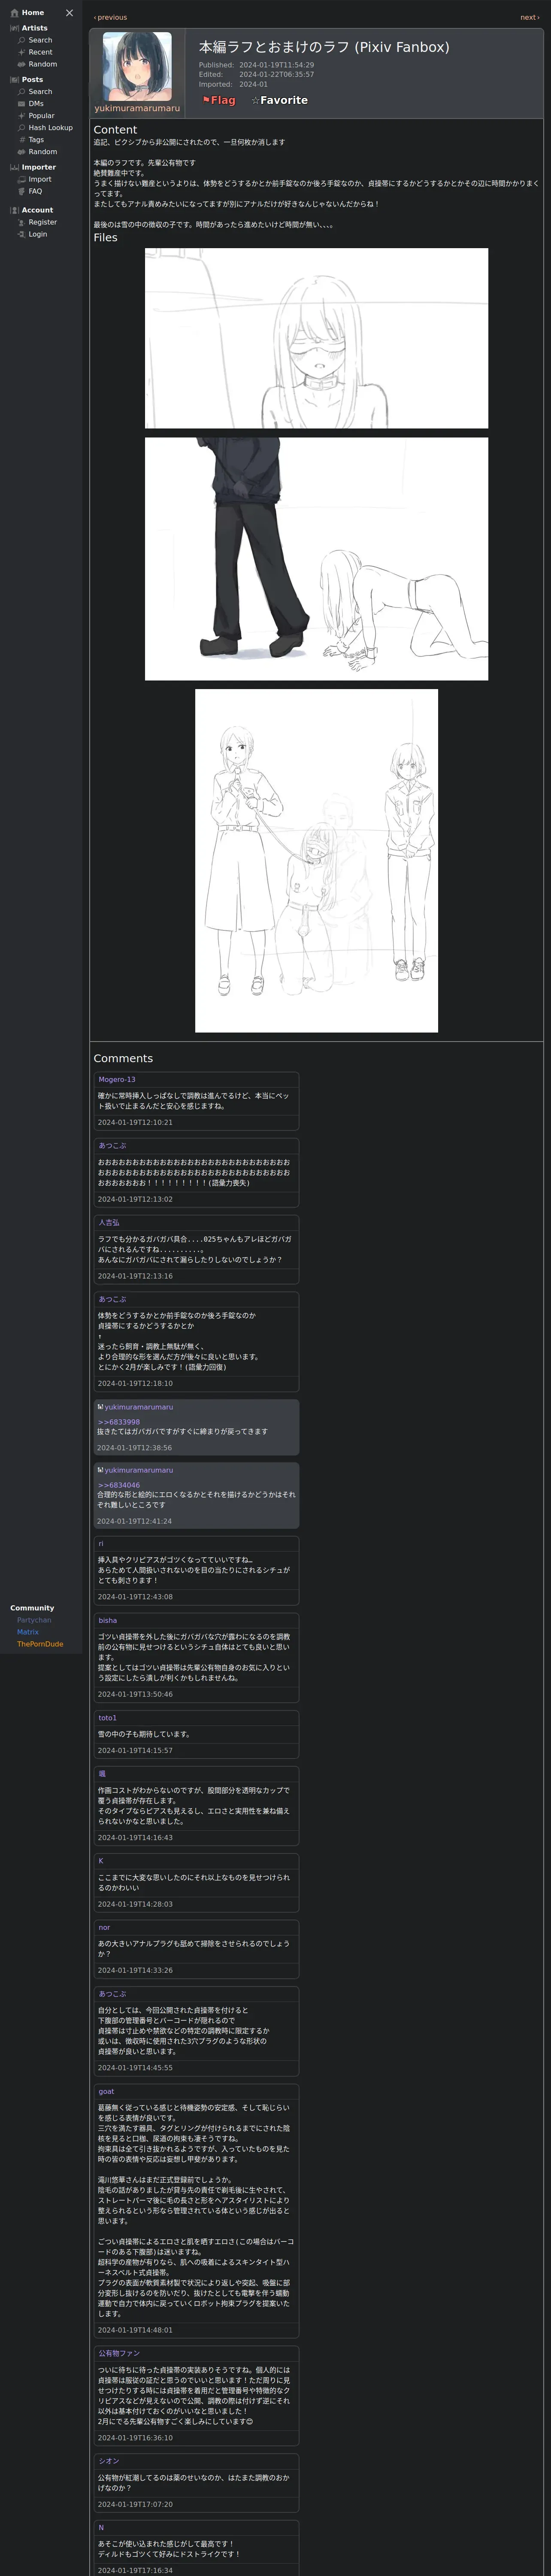Click the Comments heading
The image size is (551, 2576).
click(123, 1058)
